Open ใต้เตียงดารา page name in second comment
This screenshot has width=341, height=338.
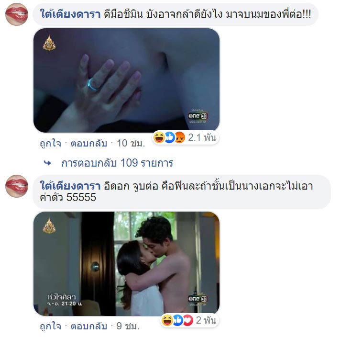coord(70,186)
